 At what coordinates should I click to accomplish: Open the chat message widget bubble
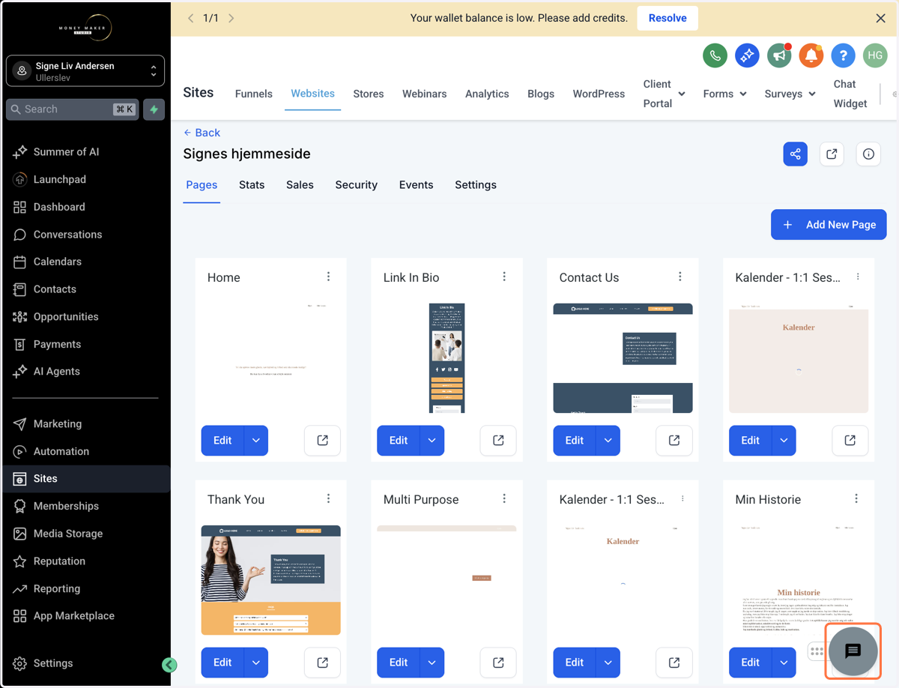tap(853, 651)
